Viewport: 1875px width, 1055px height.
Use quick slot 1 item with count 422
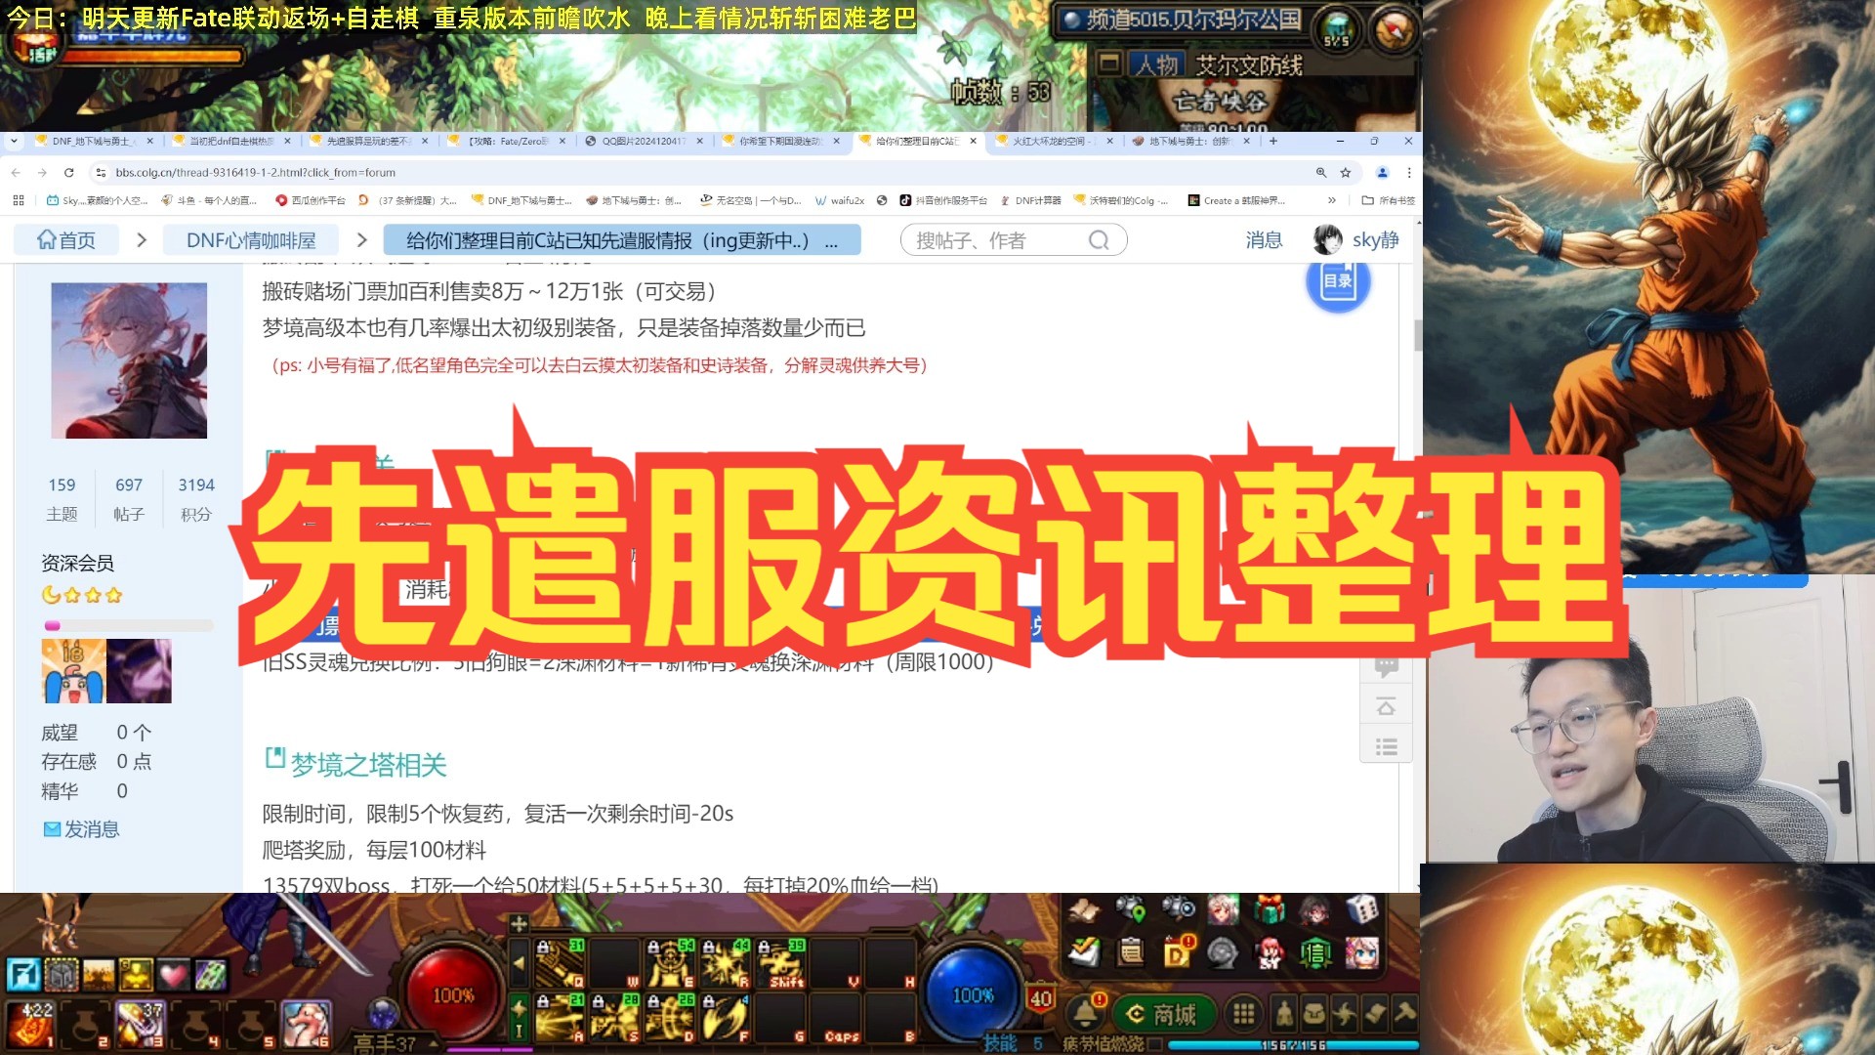pyautogui.click(x=32, y=1024)
